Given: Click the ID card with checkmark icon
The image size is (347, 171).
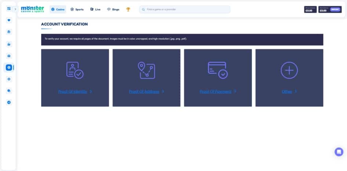Looking at the screenshot, I should coord(75,70).
